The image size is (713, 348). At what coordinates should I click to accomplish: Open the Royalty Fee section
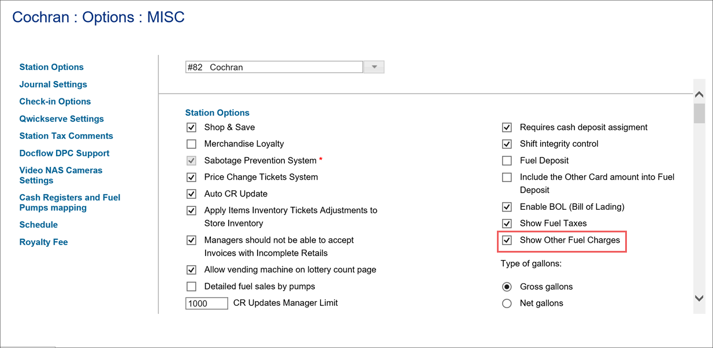point(43,242)
